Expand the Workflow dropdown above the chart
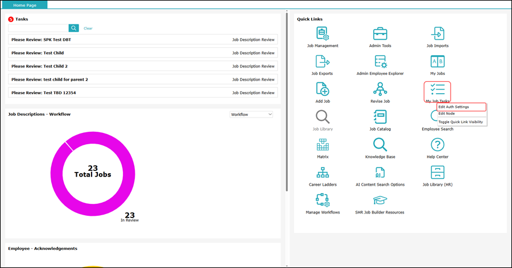The image size is (512, 268). [x=251, y=114]
